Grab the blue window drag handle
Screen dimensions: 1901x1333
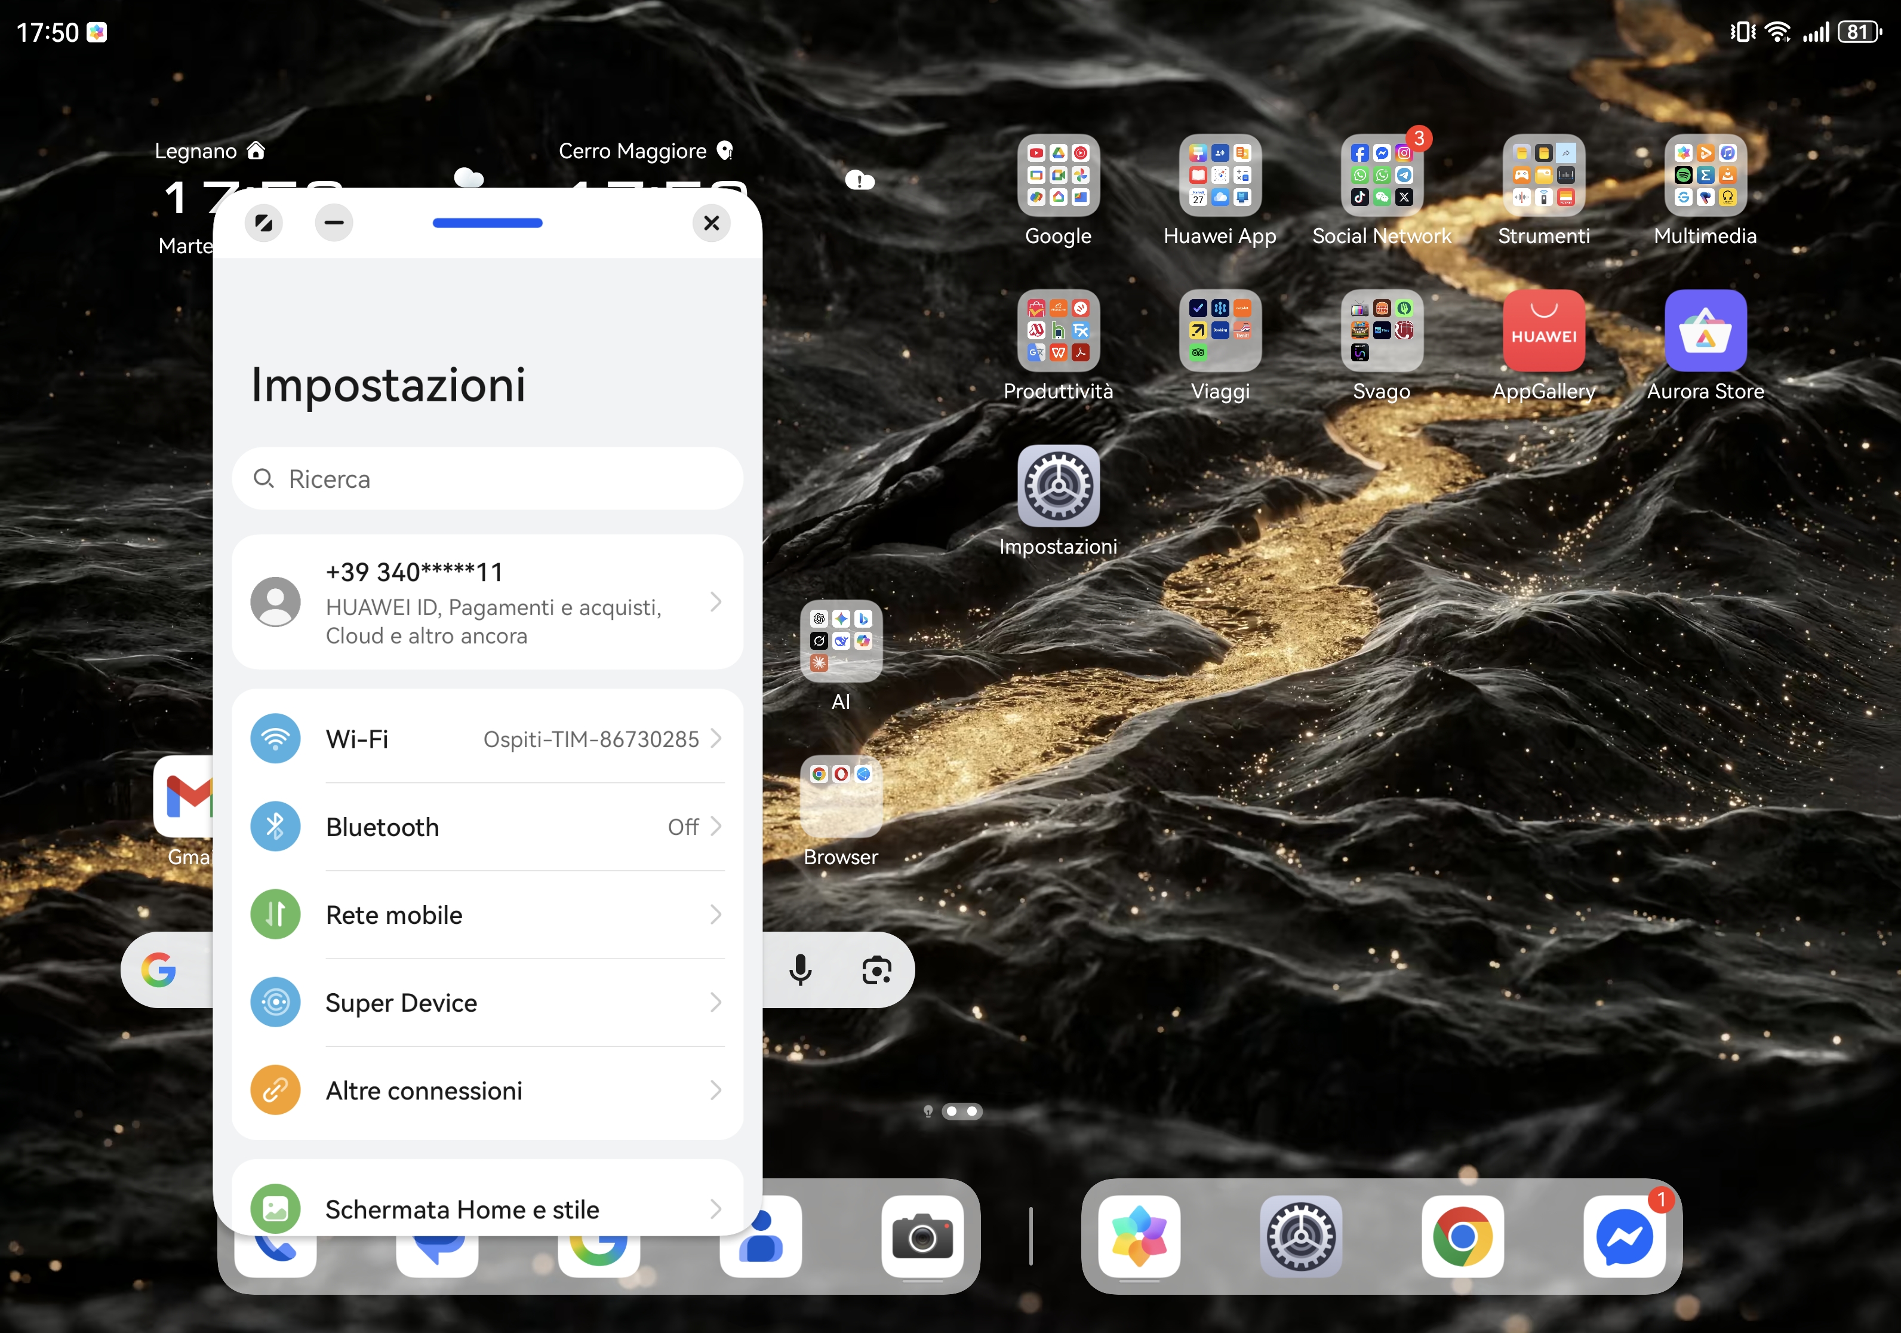[x=487, y=223]
